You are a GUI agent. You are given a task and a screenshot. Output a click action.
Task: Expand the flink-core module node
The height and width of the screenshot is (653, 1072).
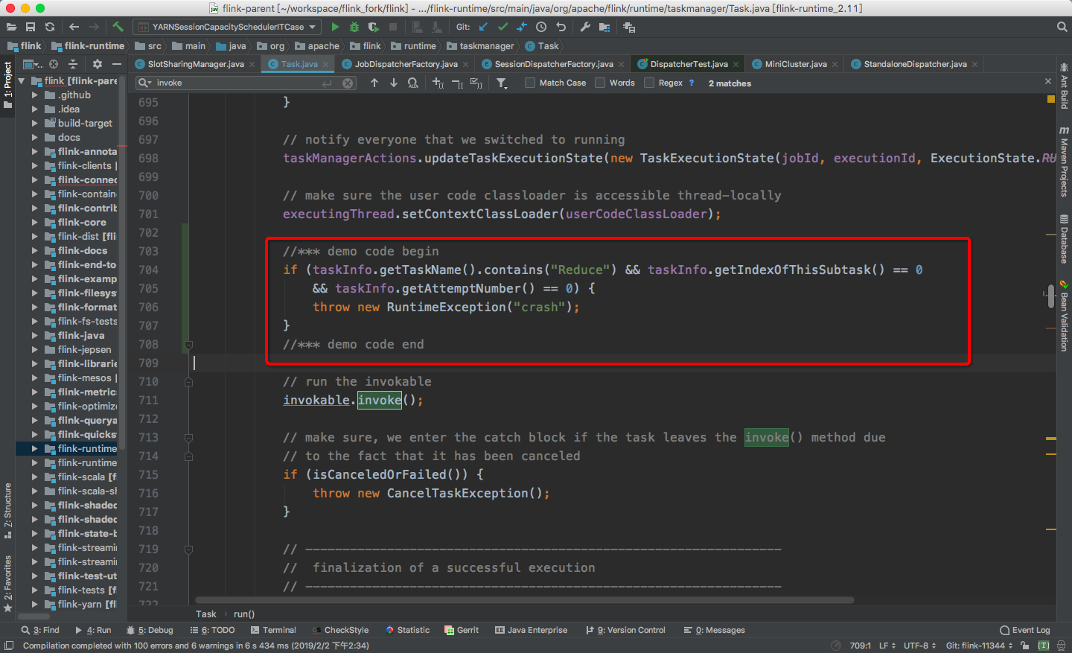[34, 223]
